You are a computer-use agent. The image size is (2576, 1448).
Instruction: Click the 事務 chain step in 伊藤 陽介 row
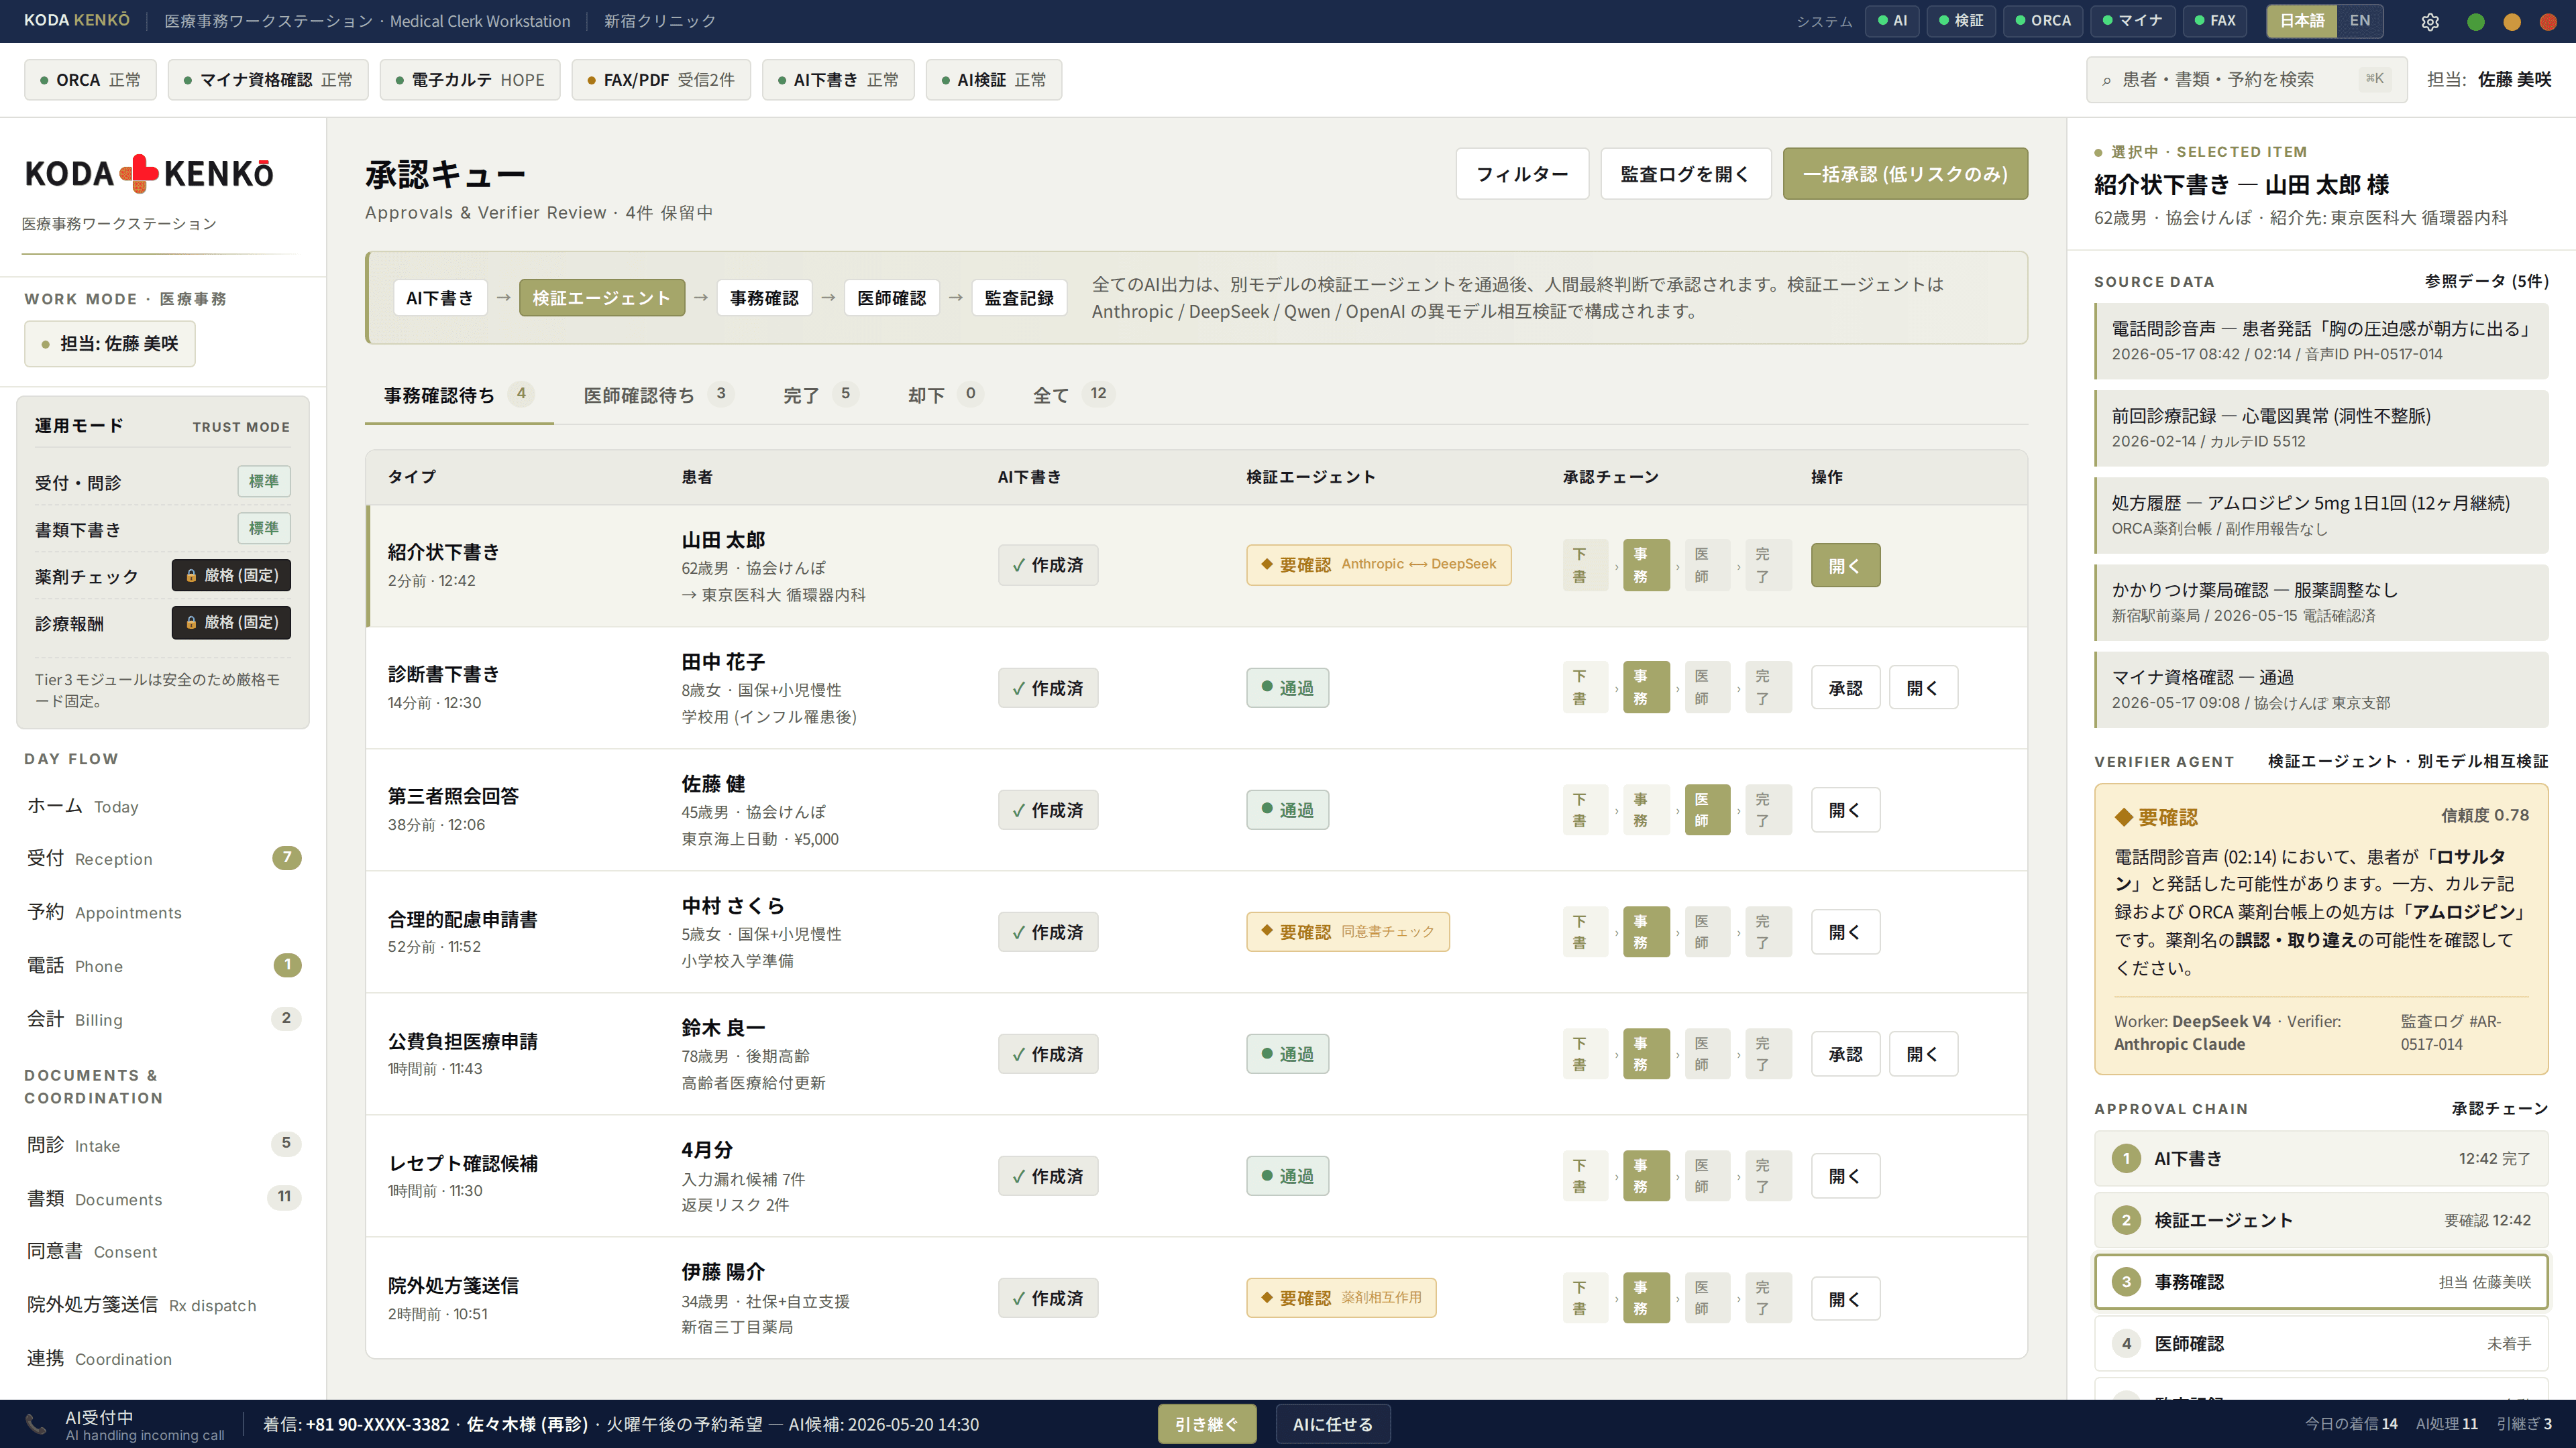(1646, 1298)
